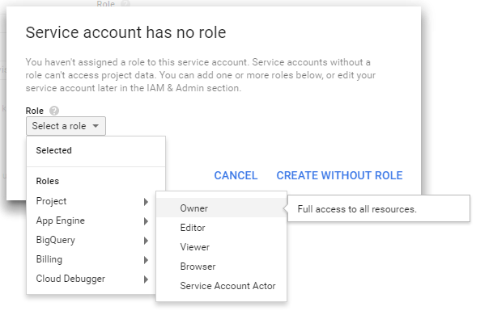
Task: Choose the App Engine roles category
Action: pos(91,220)
